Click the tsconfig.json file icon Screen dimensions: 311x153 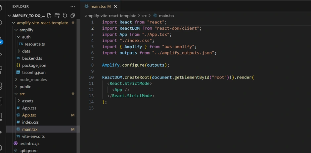pos(18,73)
